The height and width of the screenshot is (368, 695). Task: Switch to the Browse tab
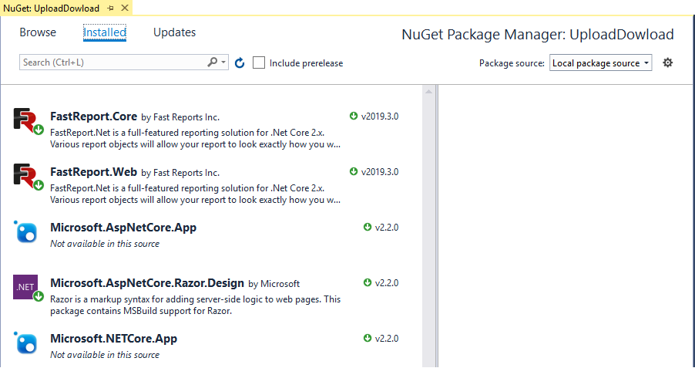coord(38,32)
